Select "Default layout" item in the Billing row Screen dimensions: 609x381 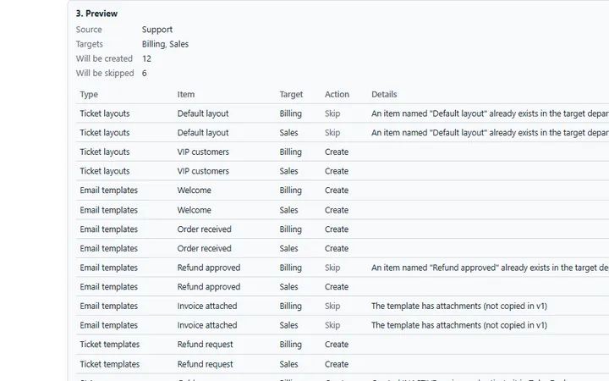[203, 113]
